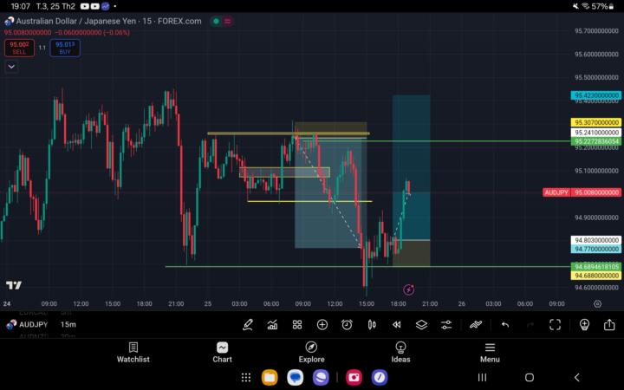The width and height of the screenshot is (624, 390).
Task: Create an alert with the alarm clock icon
Action: click(x=347, y=325)
